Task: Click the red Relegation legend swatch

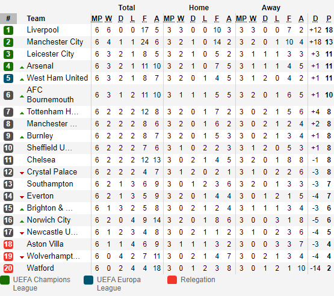Action: coord(172,280)
